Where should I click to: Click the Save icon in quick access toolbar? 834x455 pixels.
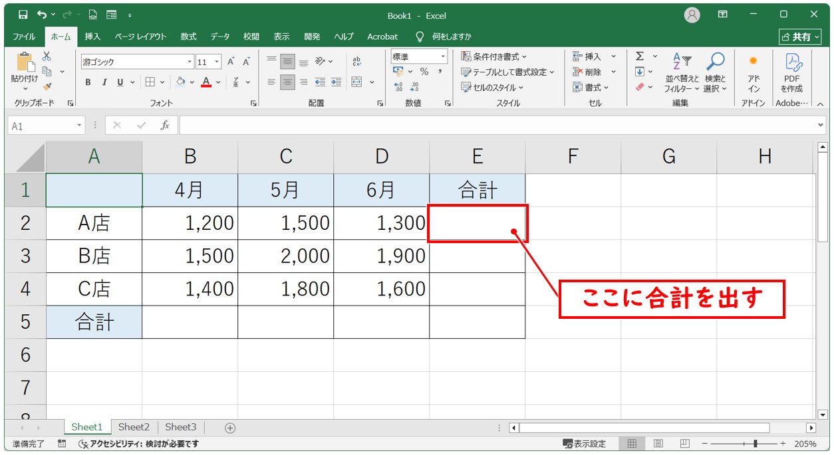pyautogui.click(x=23, y=15)
